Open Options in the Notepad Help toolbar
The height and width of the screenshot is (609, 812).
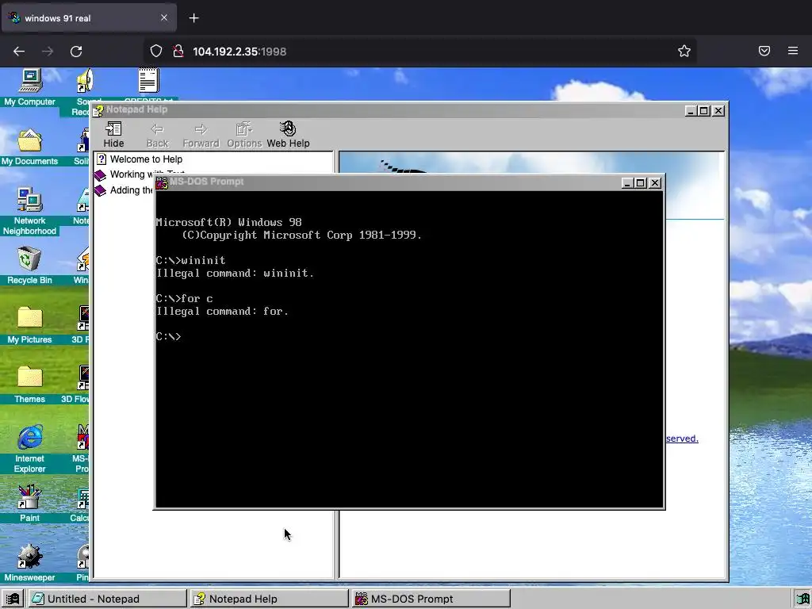click(244, 135)
